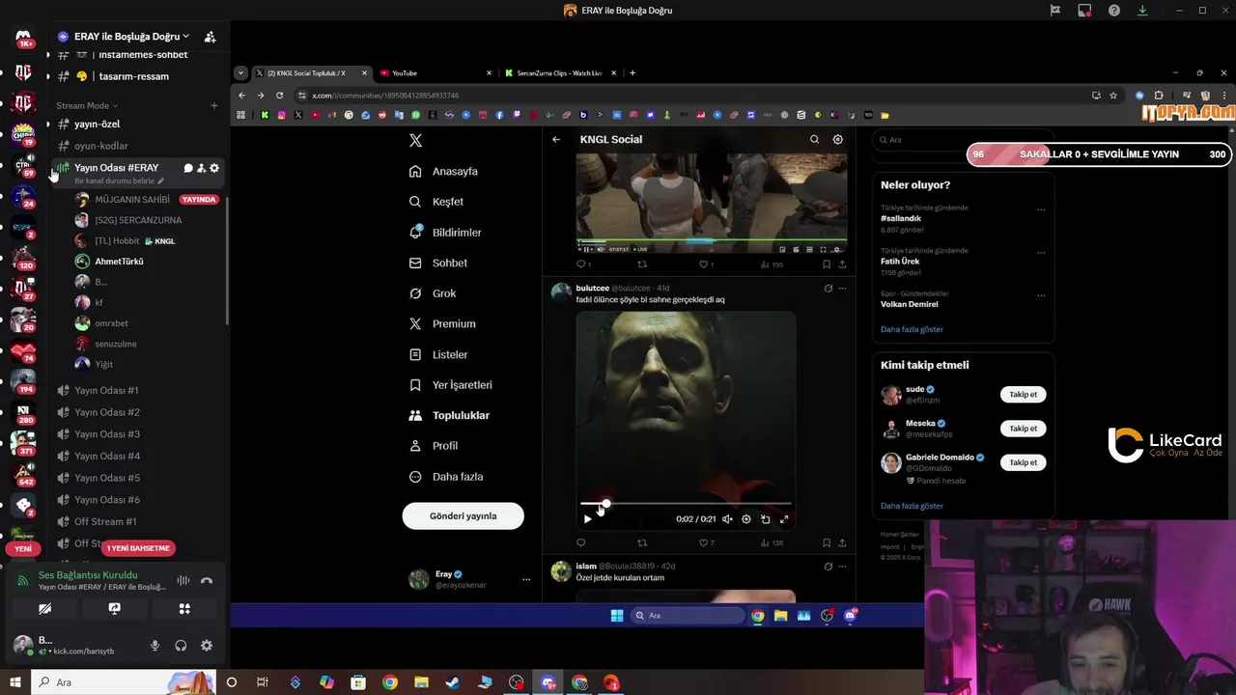
Task: Switch to SercanZurna Clips browser tab
Action: [x=560, y=73]
